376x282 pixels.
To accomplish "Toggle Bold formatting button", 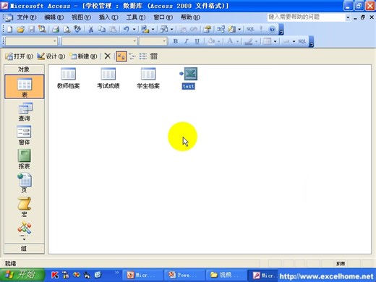I will click(x=176, y=41).
